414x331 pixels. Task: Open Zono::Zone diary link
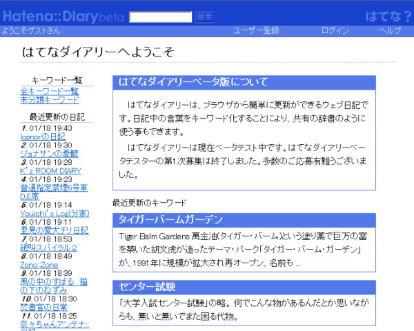pos(39,265)
